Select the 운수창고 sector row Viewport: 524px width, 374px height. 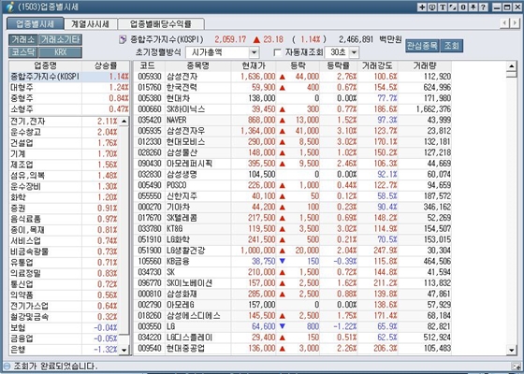point(64,132)
